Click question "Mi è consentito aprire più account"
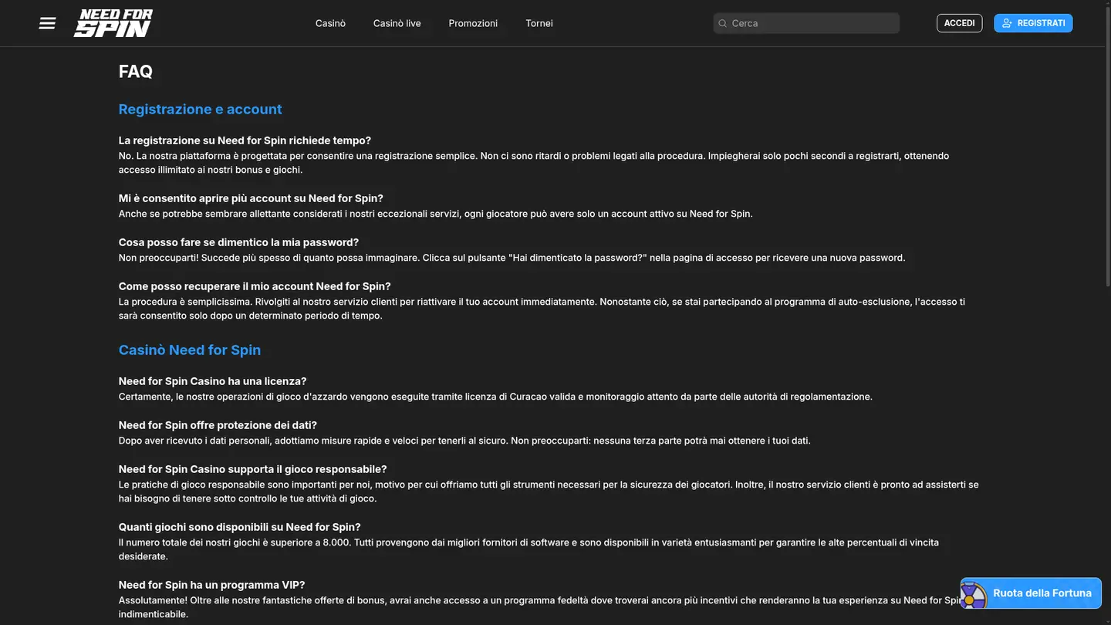Image resolution: width=1111 pixels, height=625 pixels. click(x=251, y=198)
